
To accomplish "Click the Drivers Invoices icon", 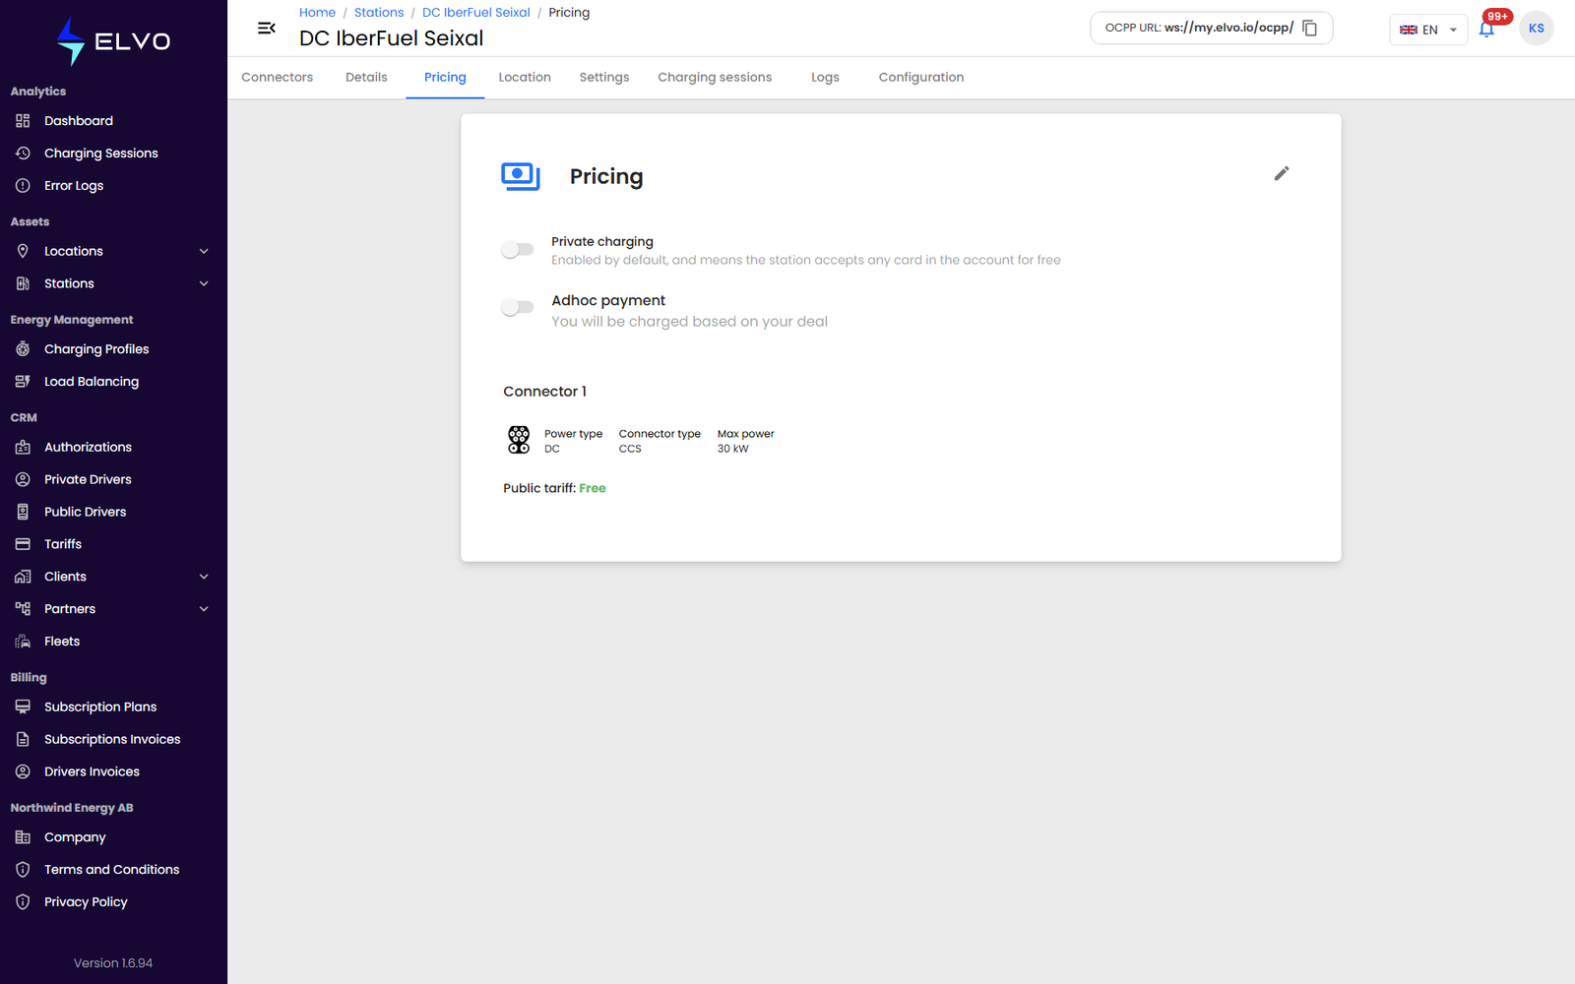I will click(23, 771).
